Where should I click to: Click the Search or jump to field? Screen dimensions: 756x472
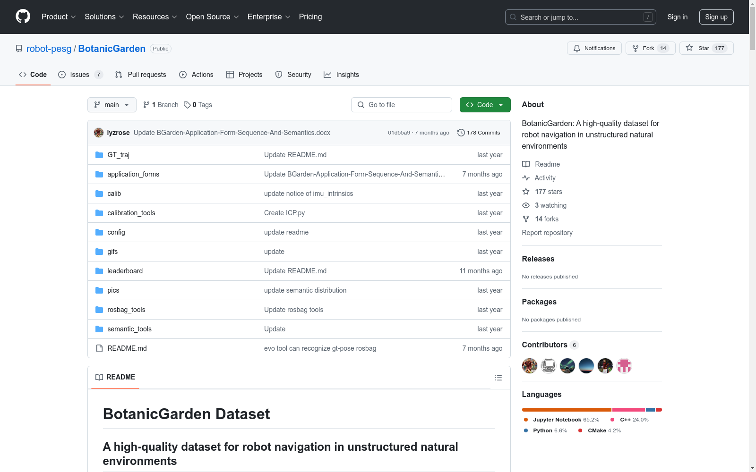[581, 17]
